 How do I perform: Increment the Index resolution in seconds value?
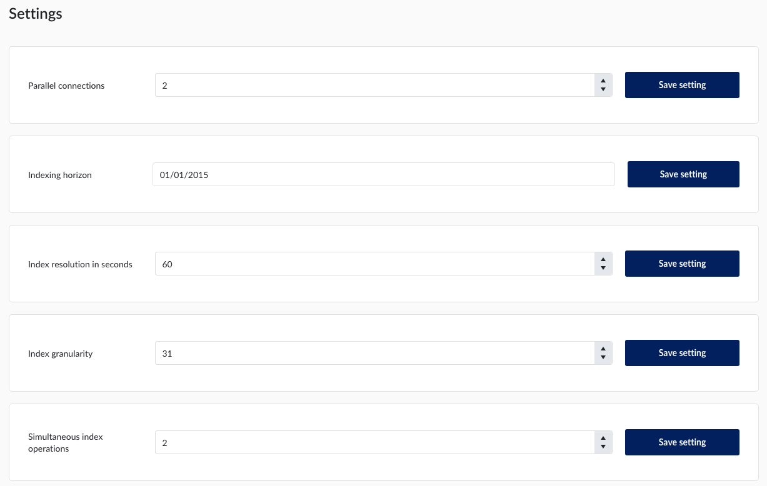tap(603, 260)
